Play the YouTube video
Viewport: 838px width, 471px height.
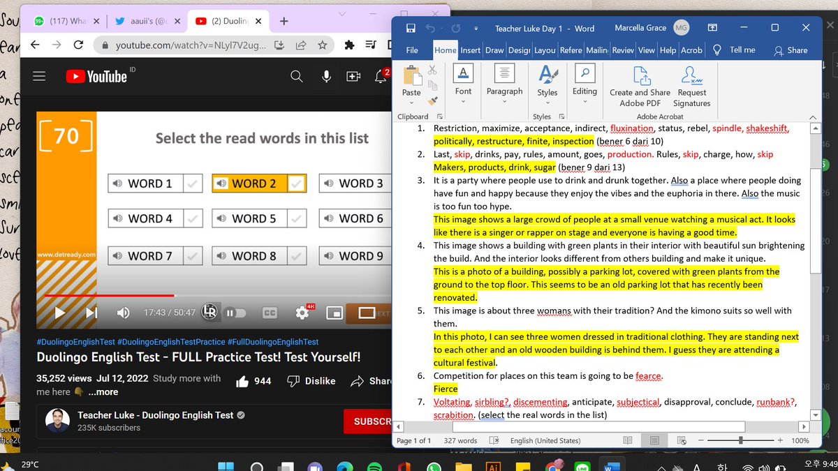point(59,313)
